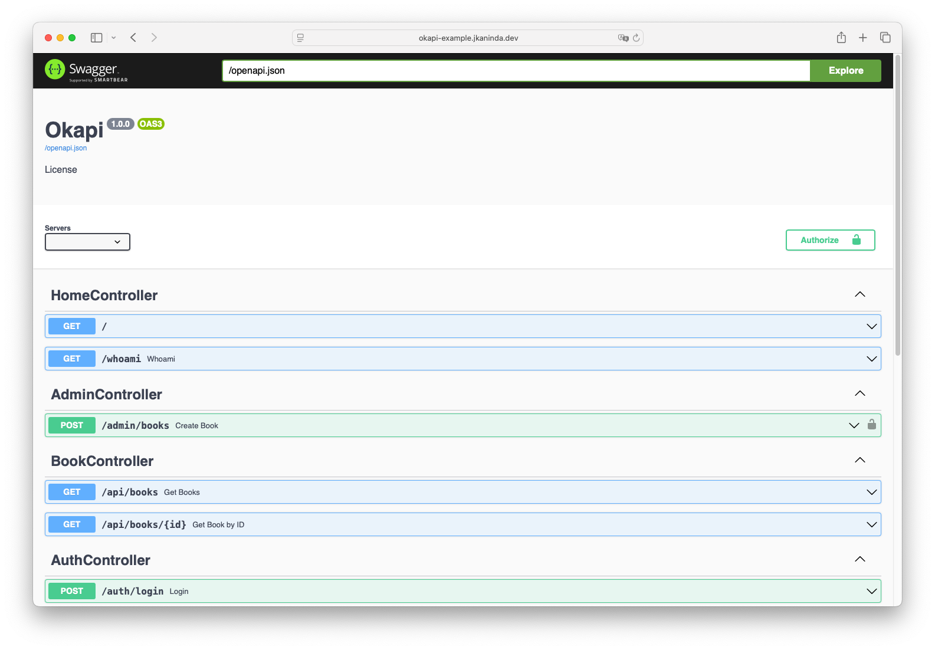Expand the GET /api/books/{id} chevron
Viewport: 935px width, 650px height.
pyautogui.click(x=871, y=525)
